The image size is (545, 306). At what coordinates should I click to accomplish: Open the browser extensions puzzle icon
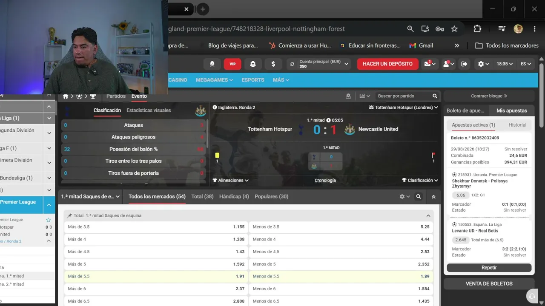coord(477,29)
